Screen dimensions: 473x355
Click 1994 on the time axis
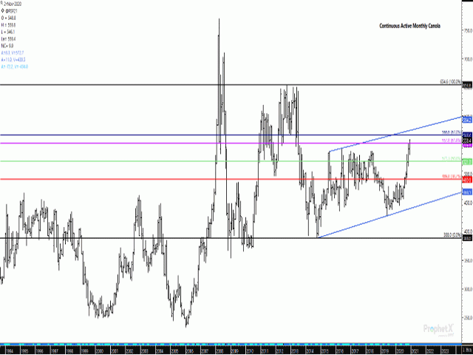(x=10, y=352)
